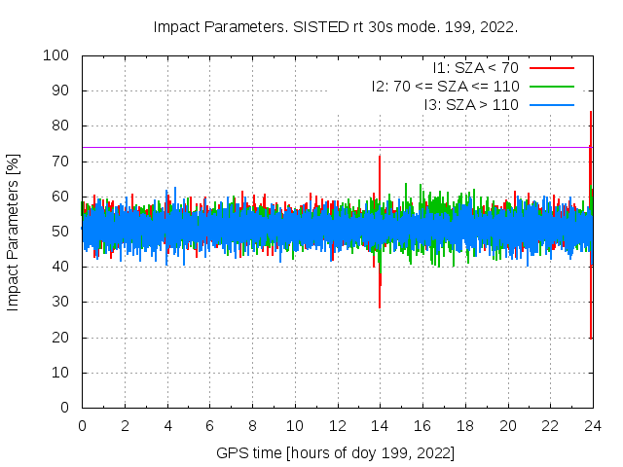623x467 pixels.
Task: Click the x-axis tick label 24
Action: [x=592, y=425]
